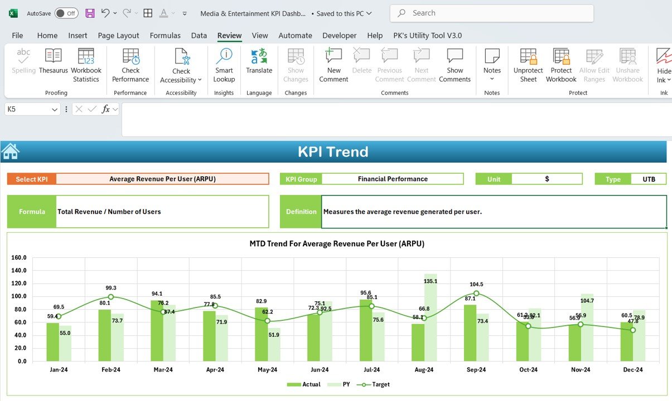The height and width of the screenshot is (401, 672).
Task: Run Check Performance
Action: tap(130, 65)
